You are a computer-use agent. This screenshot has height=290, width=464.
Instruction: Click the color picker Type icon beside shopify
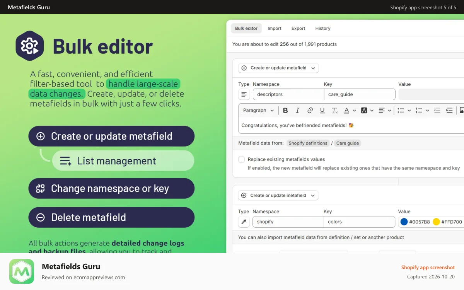coord(244,222)
